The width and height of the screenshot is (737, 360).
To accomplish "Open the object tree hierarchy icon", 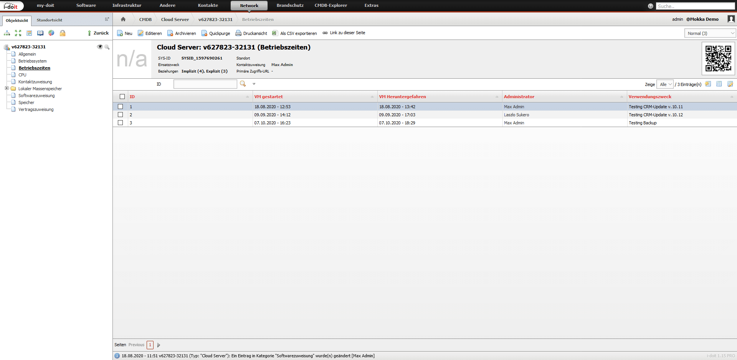I will [7, 33].
